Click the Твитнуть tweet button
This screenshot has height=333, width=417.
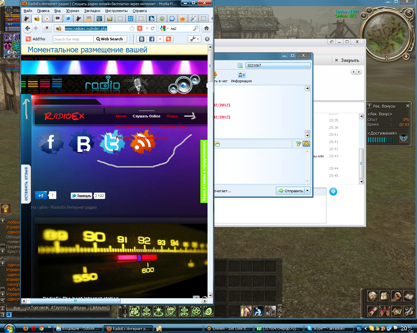click(82, 196)
